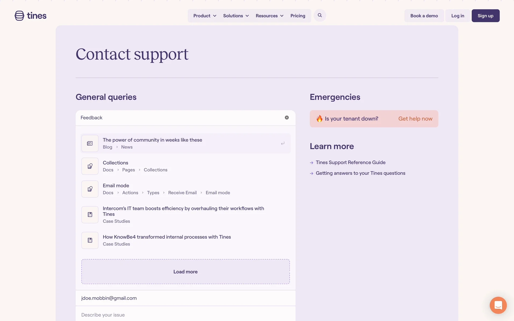Open the search magnifier icon

(x=320, y=16)
